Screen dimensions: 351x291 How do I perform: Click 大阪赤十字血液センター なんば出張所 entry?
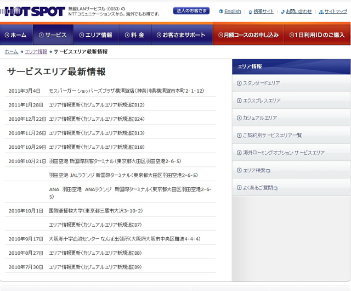click(x=124, y=239)
